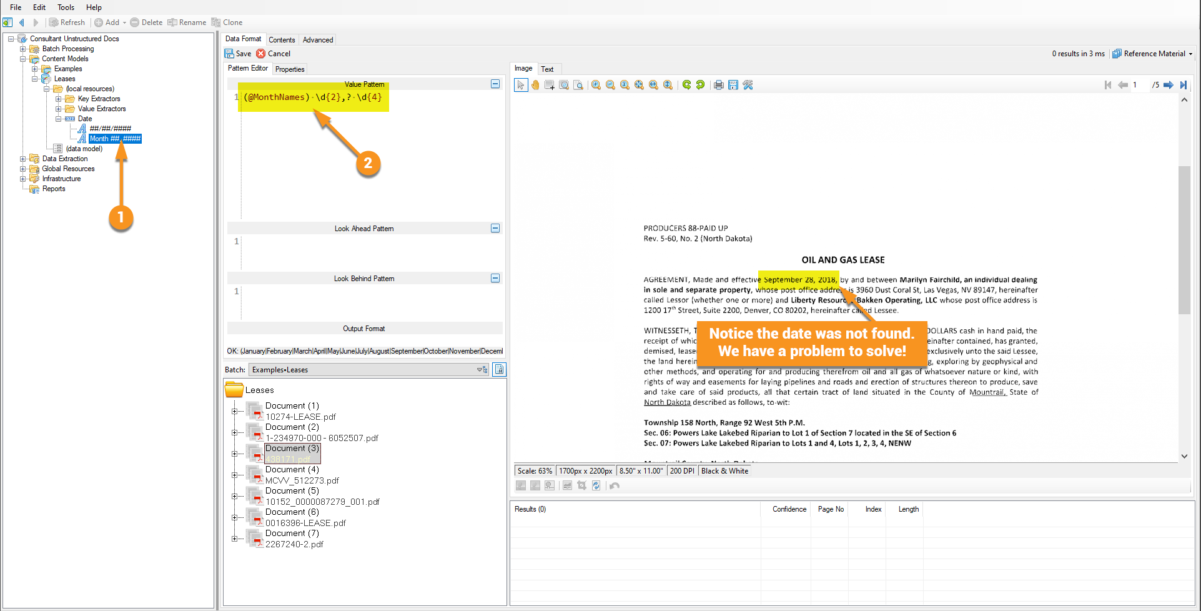Save the image with the disk icon
The image size is (1201, 611).
733,85
